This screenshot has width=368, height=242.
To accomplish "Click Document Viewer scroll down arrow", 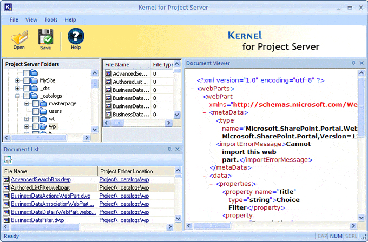I will [362, 218].
